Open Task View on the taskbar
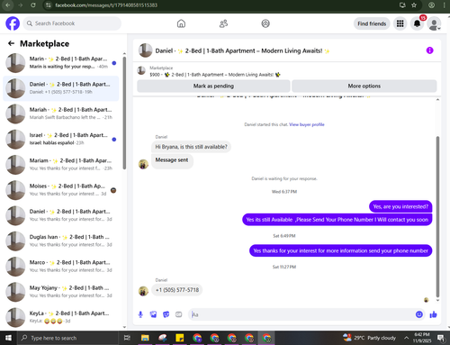The width and height of the screenshot is (450, 345). [x=127, y=338]
